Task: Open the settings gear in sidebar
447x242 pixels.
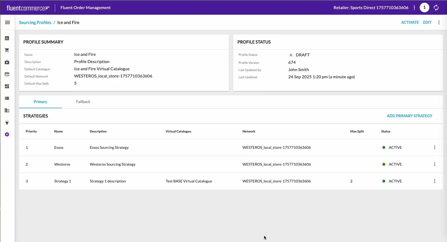Action: pyautogui.click(x=7, y=134)
